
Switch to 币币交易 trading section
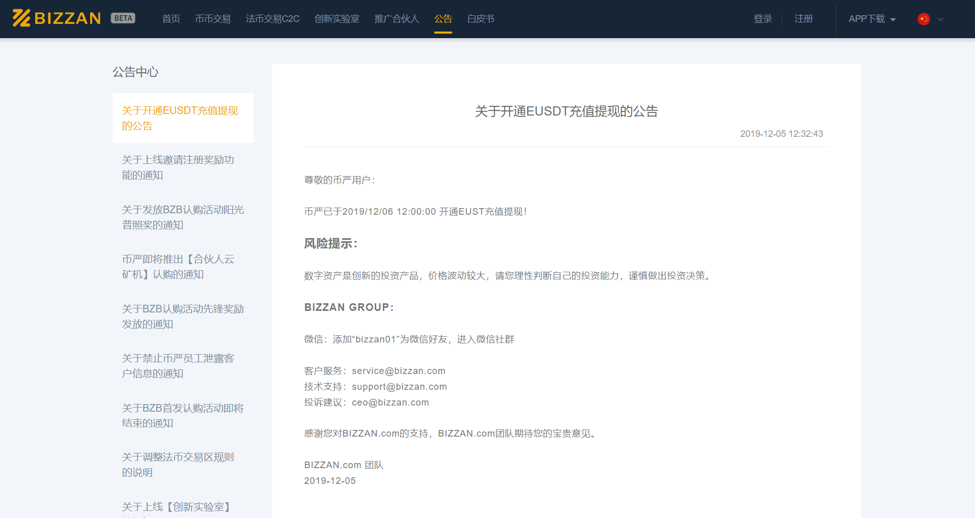point(213,19)
